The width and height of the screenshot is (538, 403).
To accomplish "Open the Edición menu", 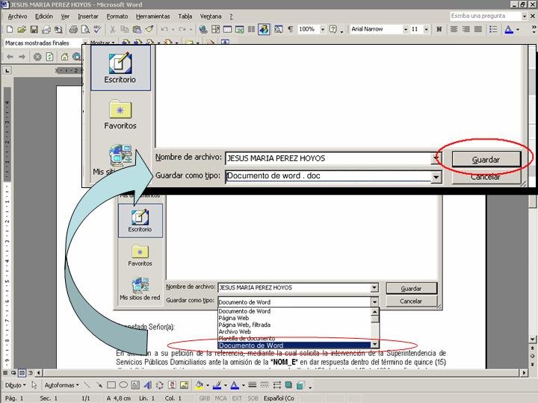I will click(44, 16).
